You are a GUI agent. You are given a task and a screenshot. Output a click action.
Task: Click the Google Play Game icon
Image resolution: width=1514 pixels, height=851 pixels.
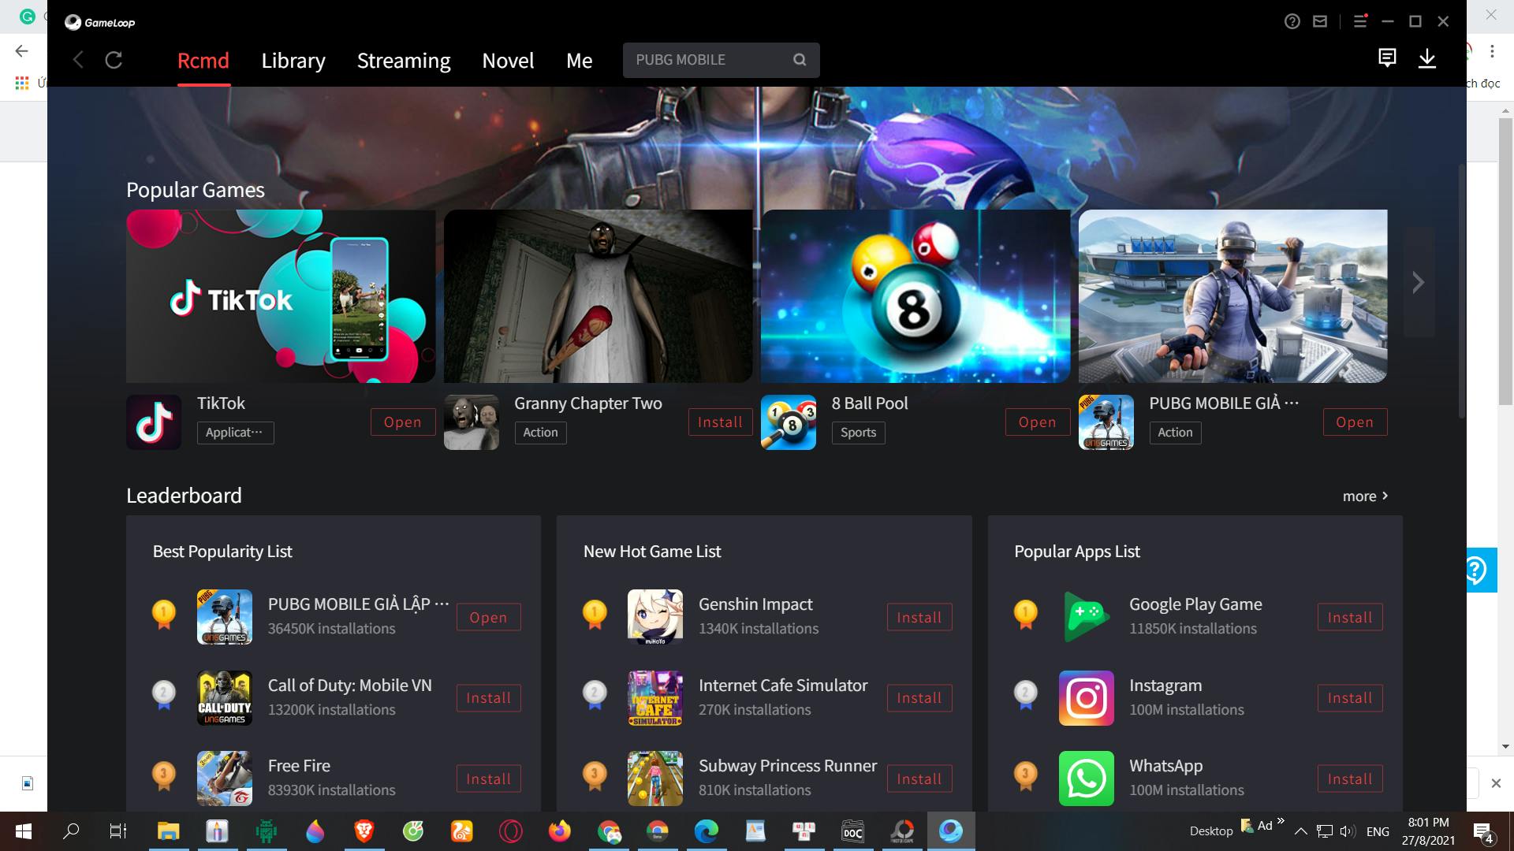click(x=1087, y=617)
